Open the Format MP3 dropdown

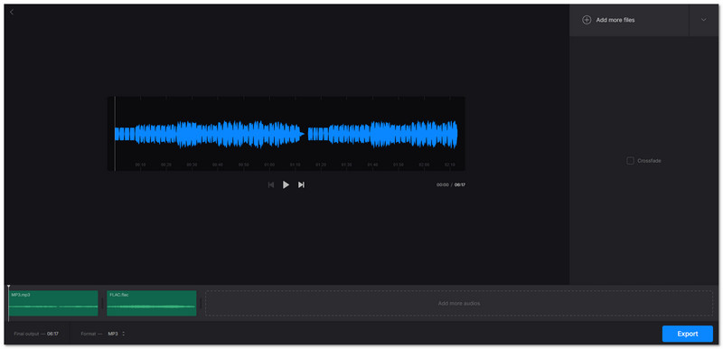pos(117,334)
